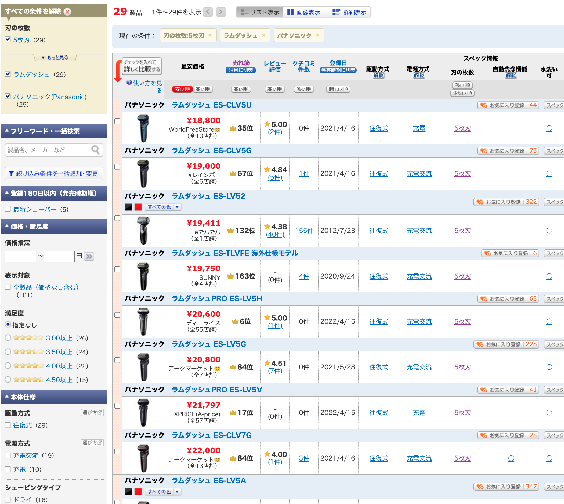Image resolution: width=564 pixels, height=504 pixels.
Task: Tick compare checkbox for ES-CLV5U
Action: tap(117, 121)
